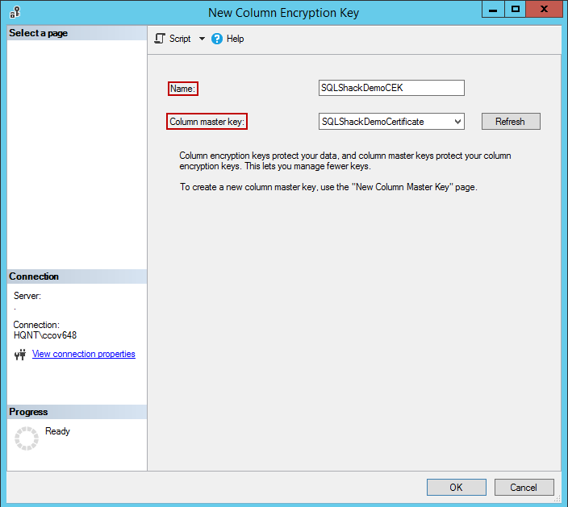Confirm with the OK button
The height and width of the screenshot is (507, 568).
click(457, 488)
